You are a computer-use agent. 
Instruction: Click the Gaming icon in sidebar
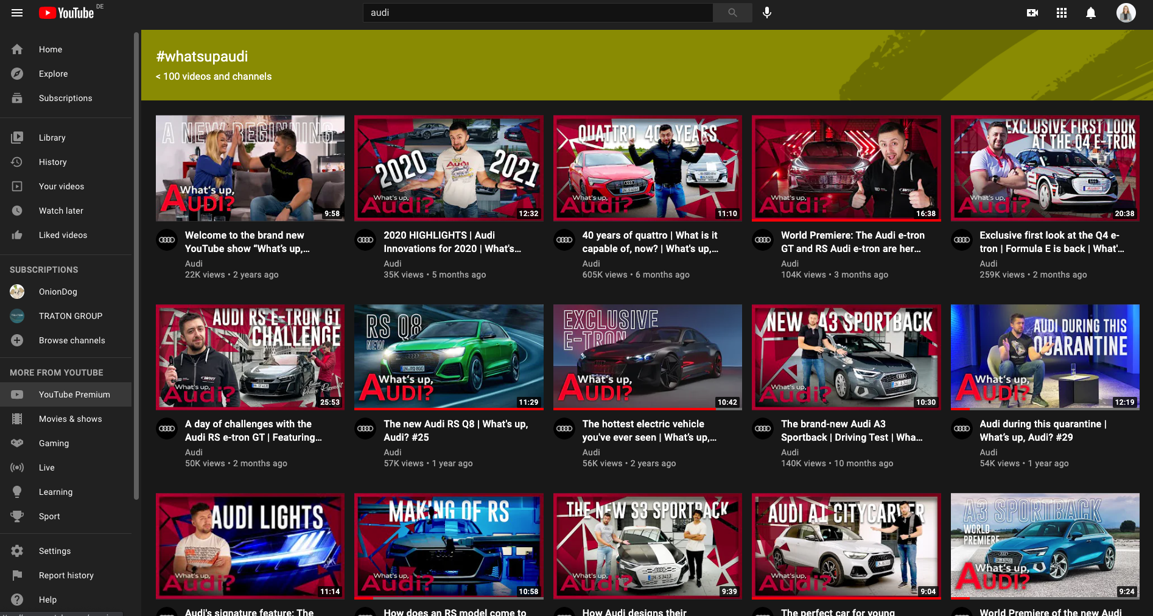[x=17, y=443]
